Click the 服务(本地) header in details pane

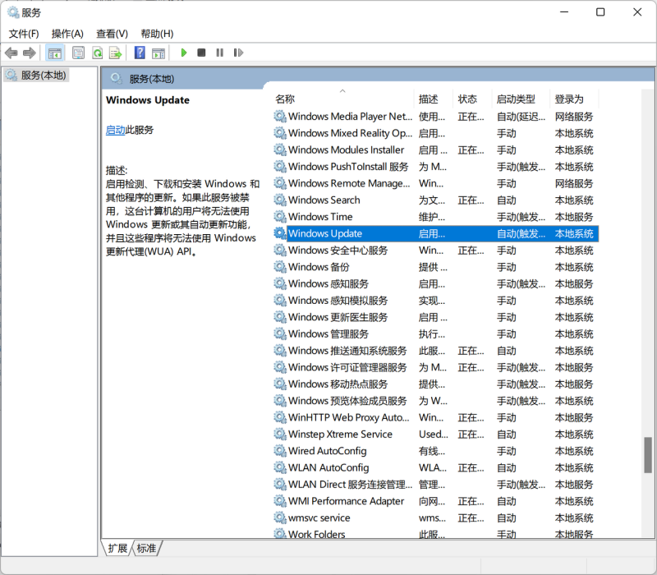pyautogui.click(x=152, y=79)
